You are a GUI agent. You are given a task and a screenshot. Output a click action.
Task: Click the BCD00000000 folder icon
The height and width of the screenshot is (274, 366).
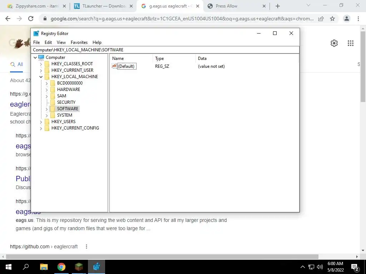(x=53, y=83)
